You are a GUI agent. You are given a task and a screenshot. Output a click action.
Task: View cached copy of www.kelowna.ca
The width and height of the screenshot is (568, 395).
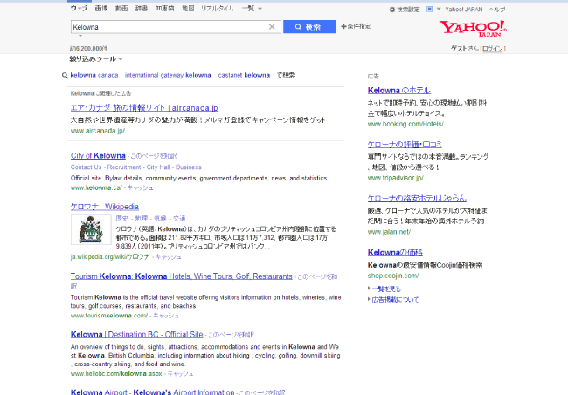[140, 188]
